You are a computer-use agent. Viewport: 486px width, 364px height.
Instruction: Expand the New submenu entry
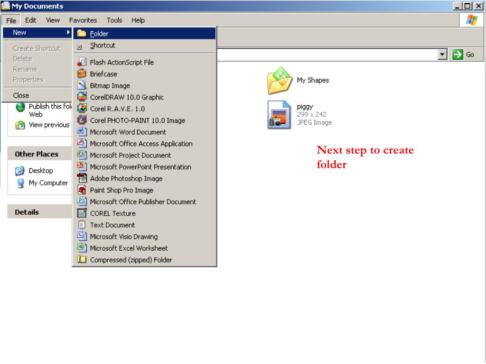coord(37,33)
